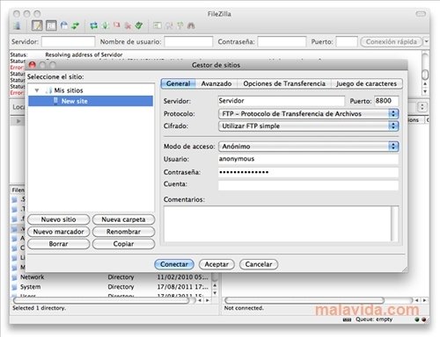Click the green reconnect checkmark icon
The height and width of the screenshot is (337, 440).
pos(139,25)
